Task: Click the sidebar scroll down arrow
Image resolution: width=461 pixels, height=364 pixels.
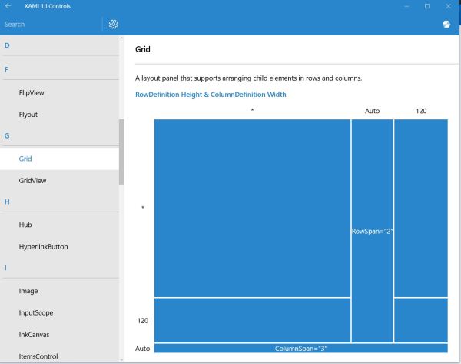Action: pos(121,360)
